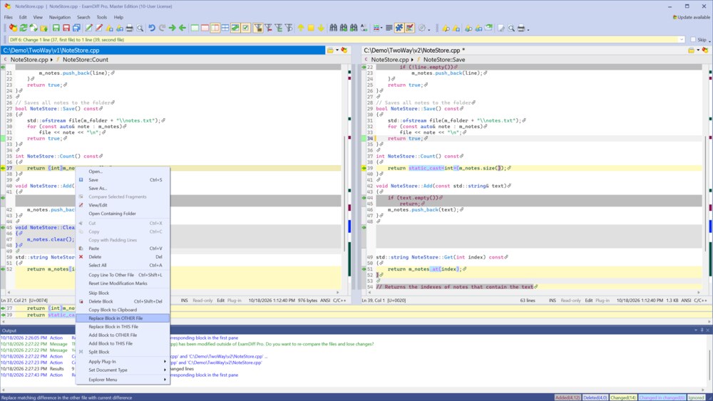Click the green Save first file icon
The width and height of the screenshot is (713, 401).
pos(56,28)
